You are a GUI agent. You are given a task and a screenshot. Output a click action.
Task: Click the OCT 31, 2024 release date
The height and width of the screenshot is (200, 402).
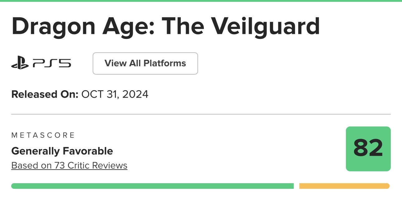click(115, 94)
